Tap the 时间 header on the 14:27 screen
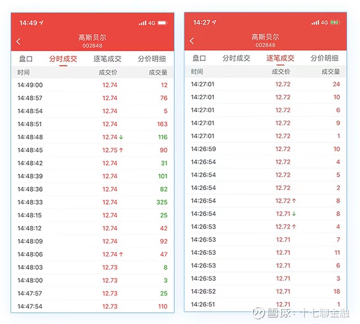 click(x=197, y=71)
